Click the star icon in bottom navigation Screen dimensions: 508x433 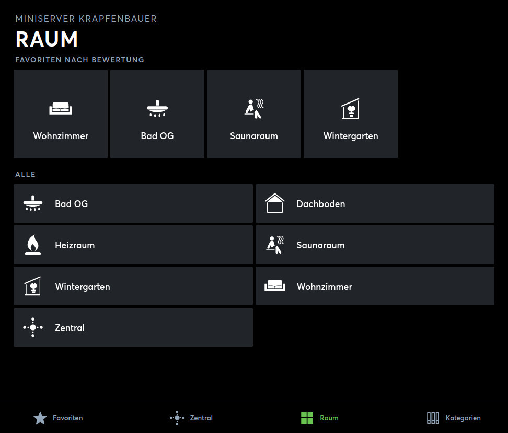coord(40,418)
